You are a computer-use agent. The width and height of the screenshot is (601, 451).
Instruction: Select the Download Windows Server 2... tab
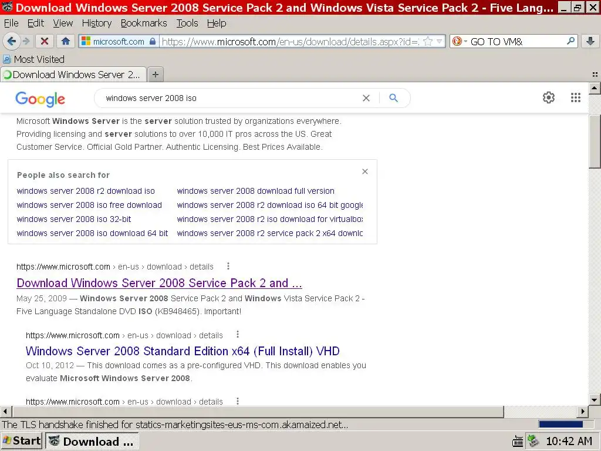click(73, 75)
